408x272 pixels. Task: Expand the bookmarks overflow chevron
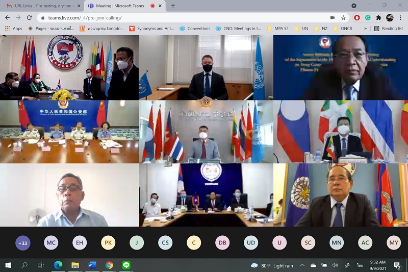tap(365, 29)
